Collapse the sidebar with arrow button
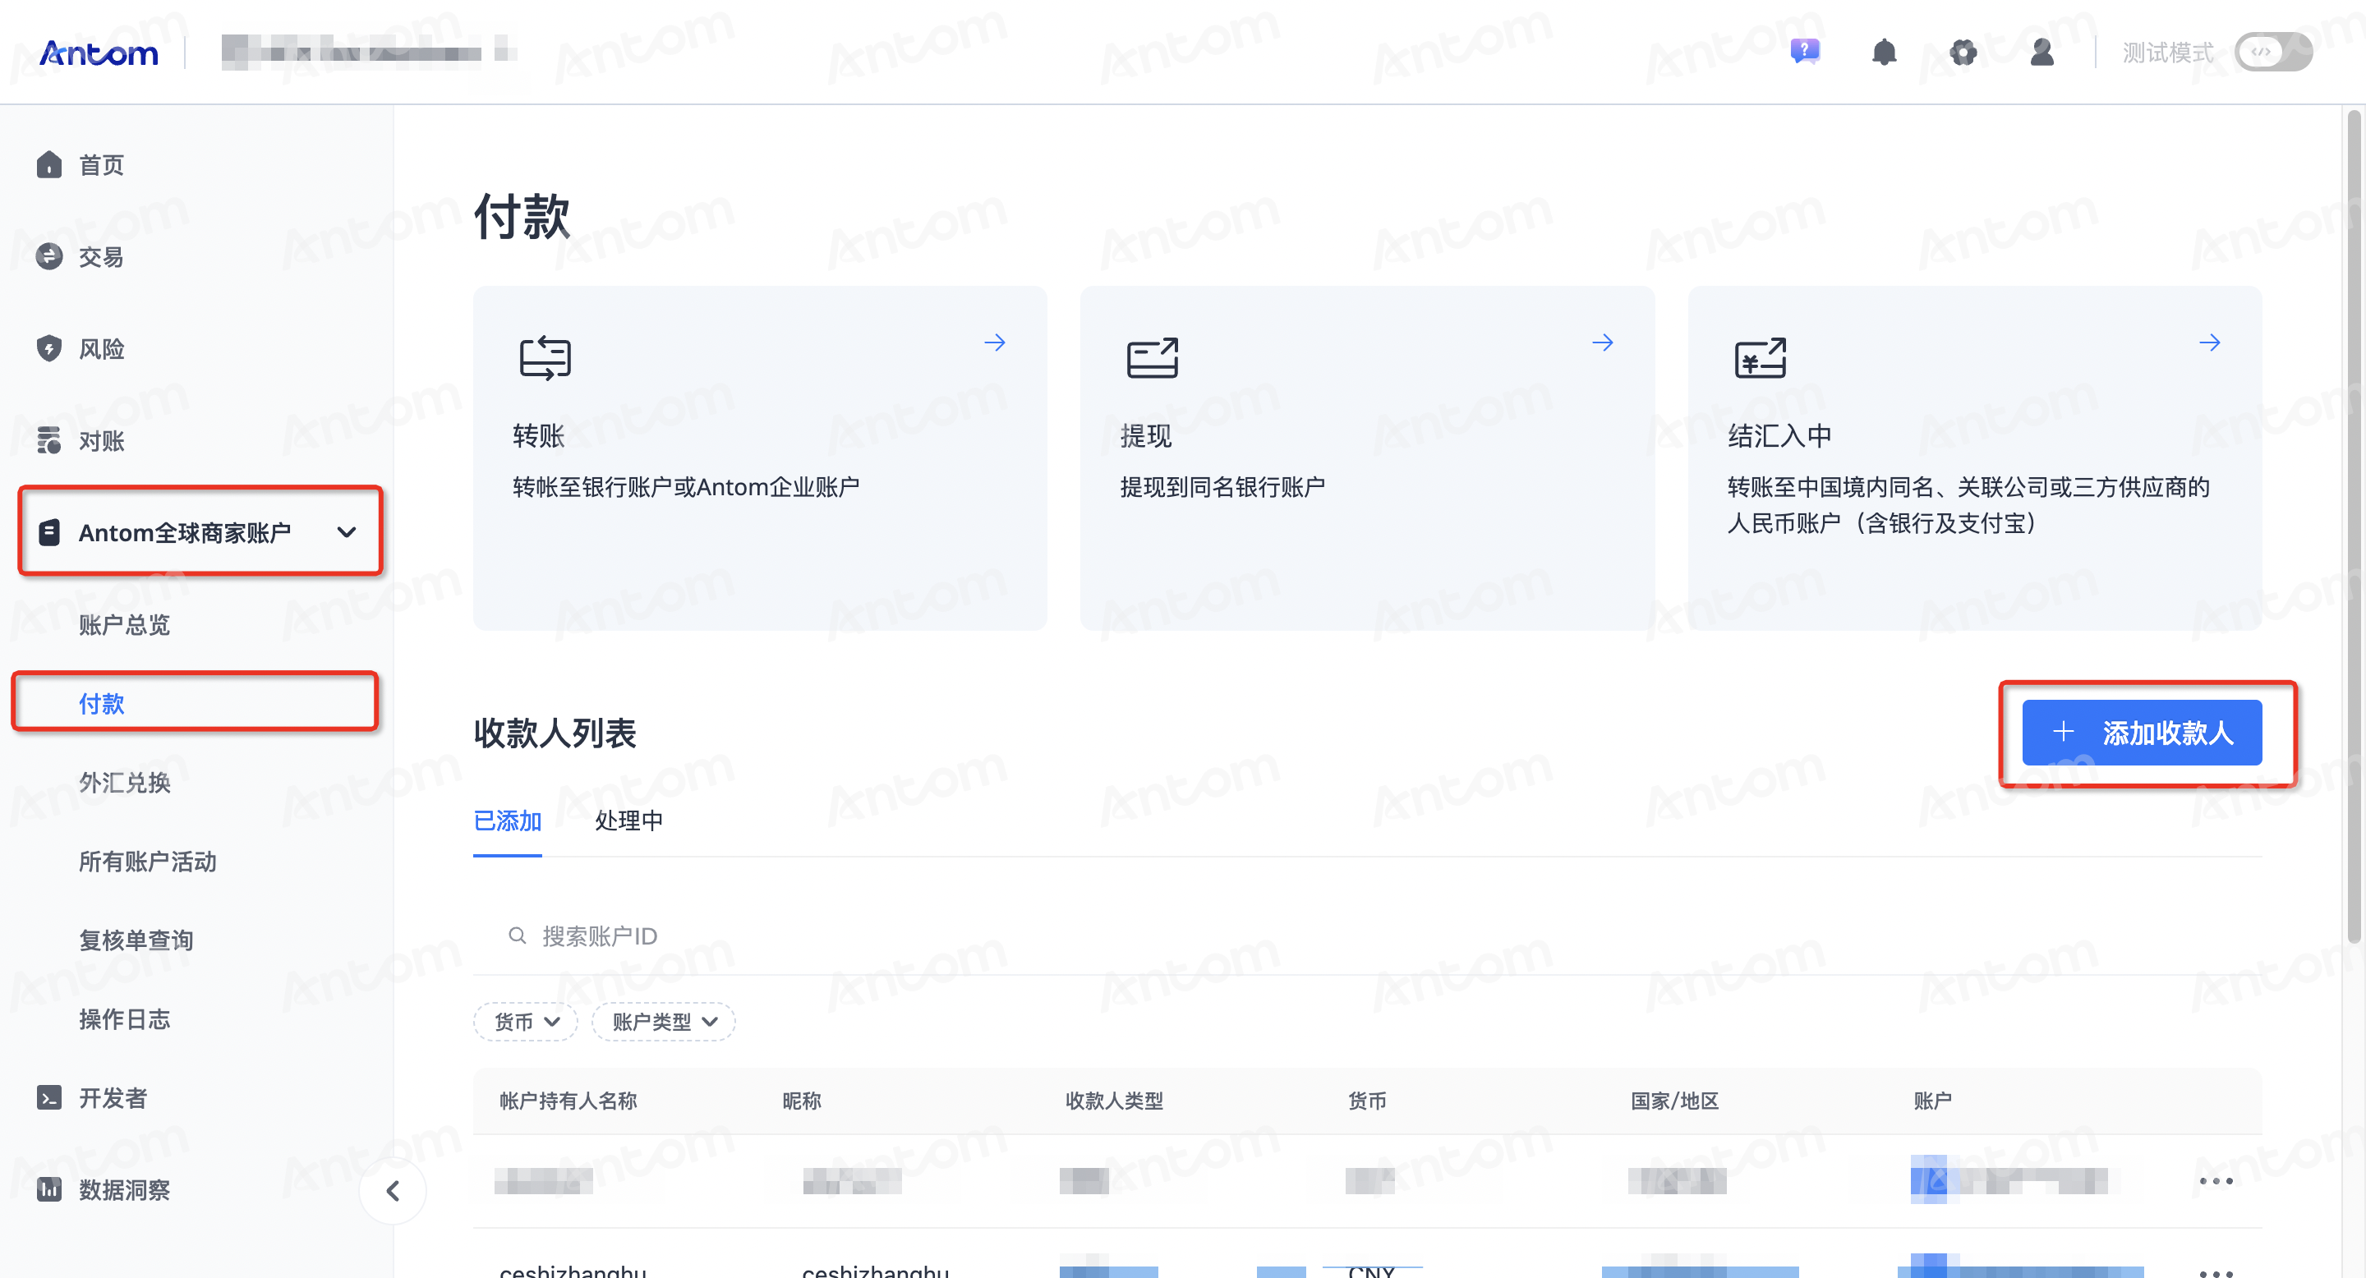Image resolution: width=2366 pixels, height=1278 pixels. pyautogui.click(x=394, y=1192)
